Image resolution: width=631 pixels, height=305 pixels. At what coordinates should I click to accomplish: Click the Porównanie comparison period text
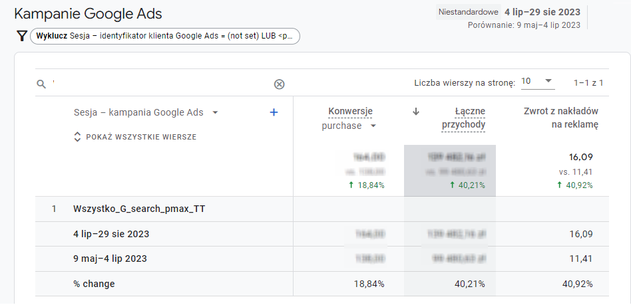(524, 25)
